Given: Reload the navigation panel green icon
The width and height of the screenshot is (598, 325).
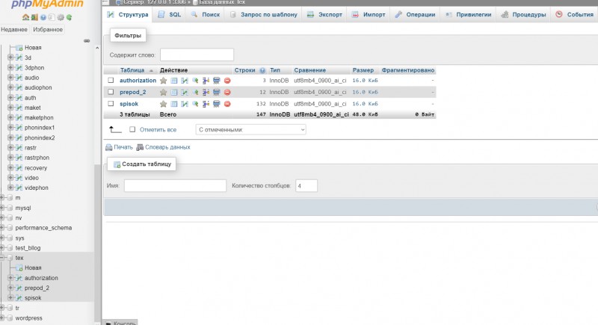Looking at the screenshot, I should click(69, 17).
